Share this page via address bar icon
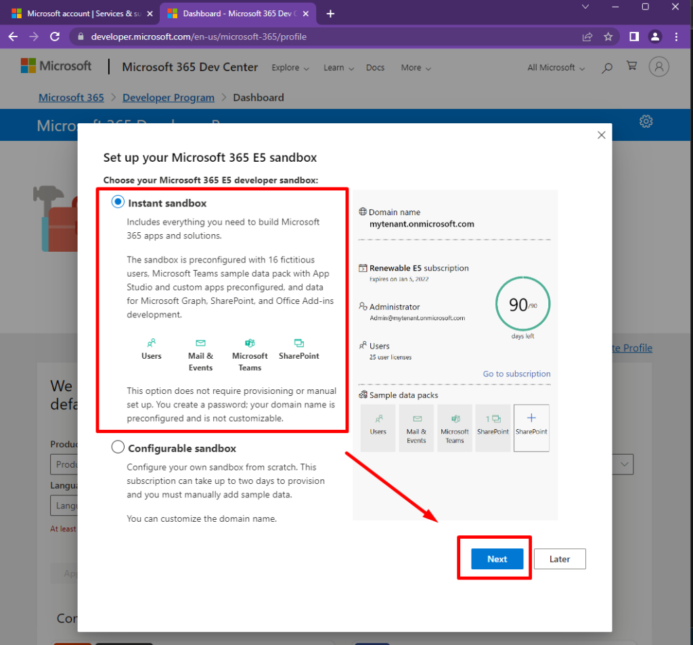 click(587, 37)
